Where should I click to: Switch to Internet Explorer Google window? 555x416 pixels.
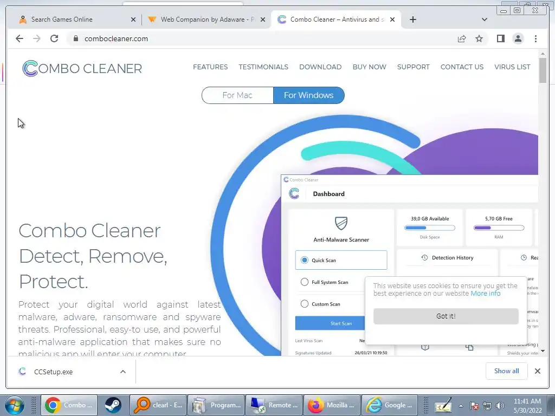(390, 405)
